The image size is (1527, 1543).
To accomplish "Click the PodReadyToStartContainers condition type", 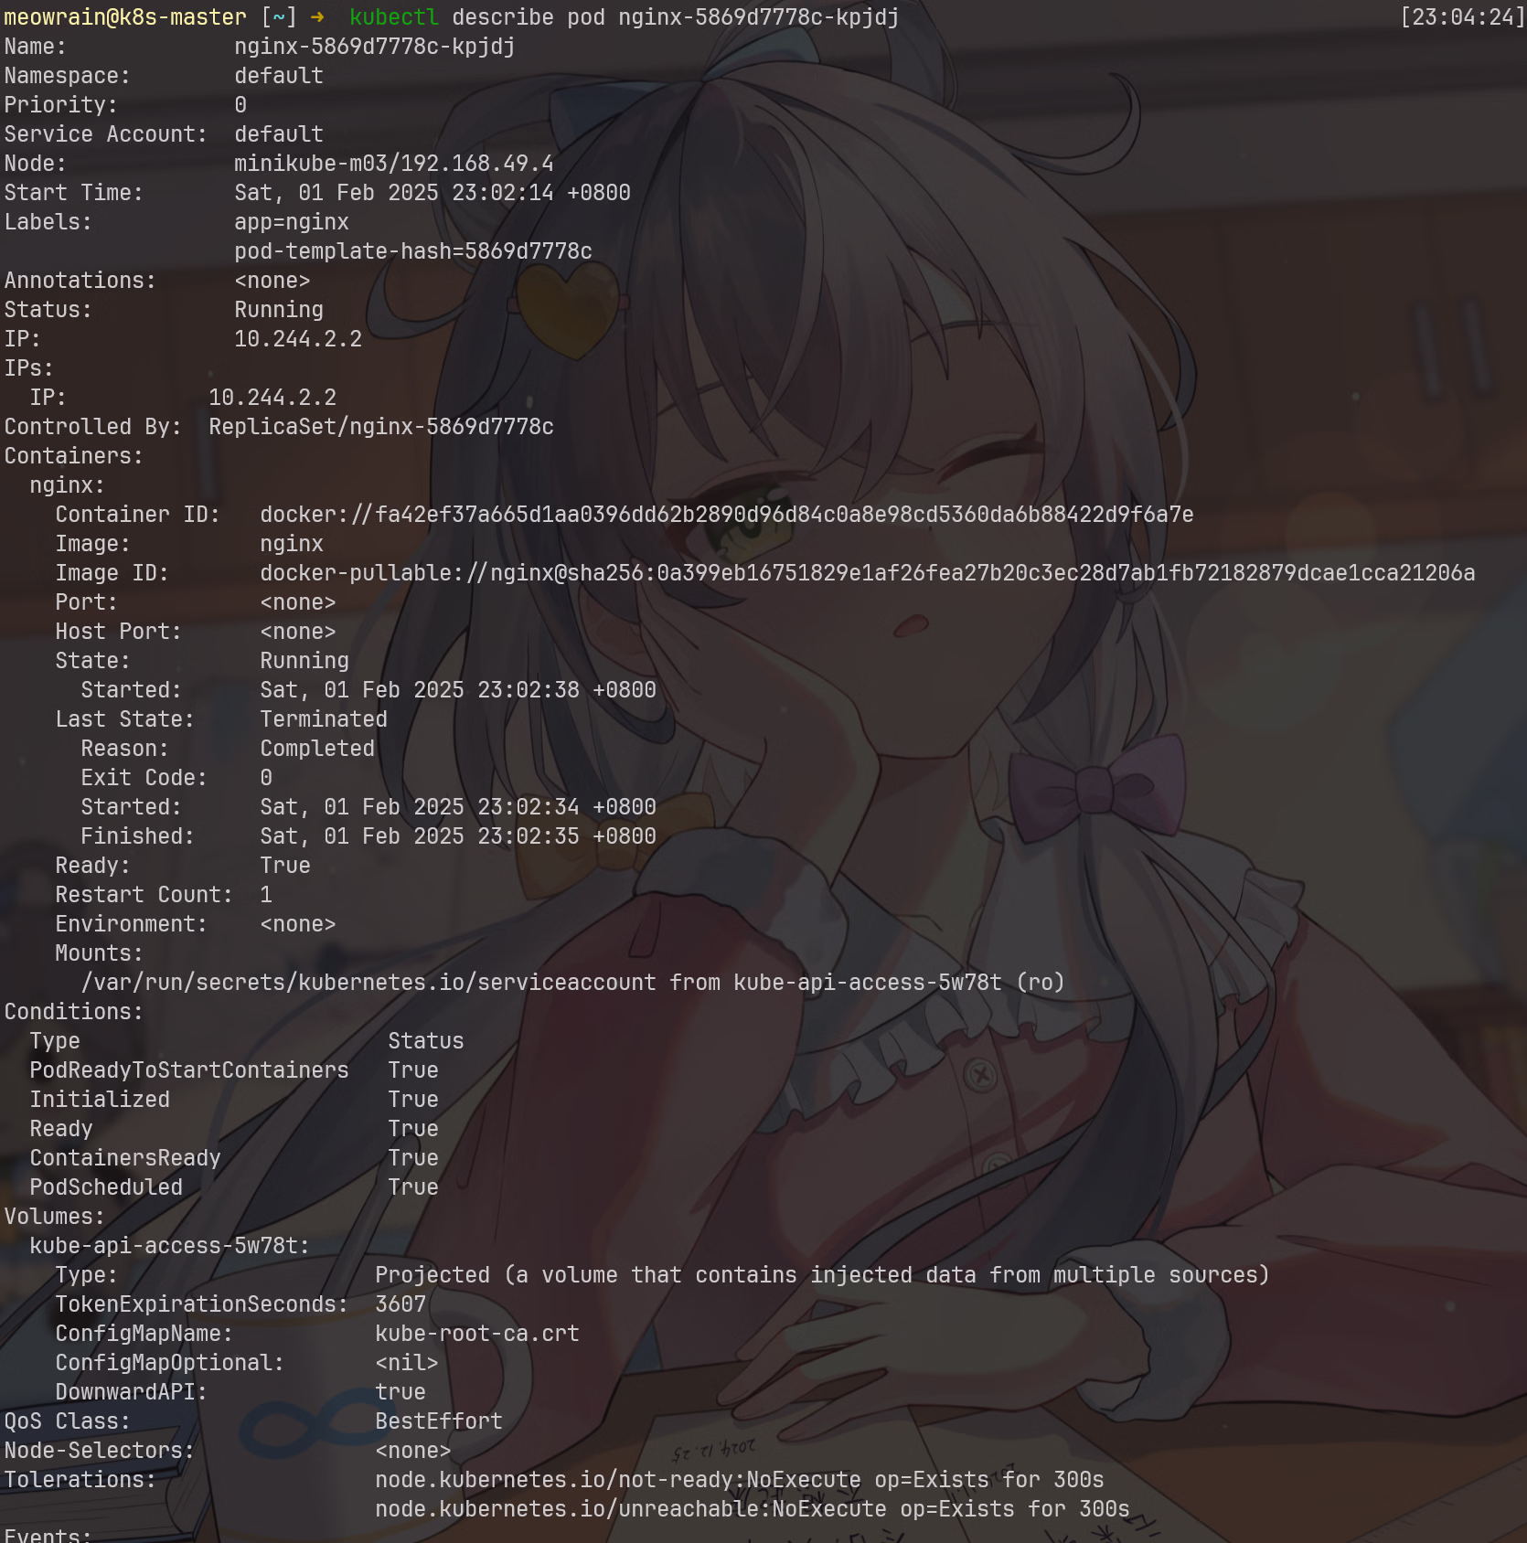I will (x=188, y=1070).
